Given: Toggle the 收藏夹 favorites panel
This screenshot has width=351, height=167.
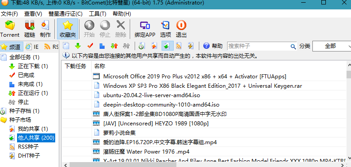Looking at the screenshot, I should [x=68, y=29].
